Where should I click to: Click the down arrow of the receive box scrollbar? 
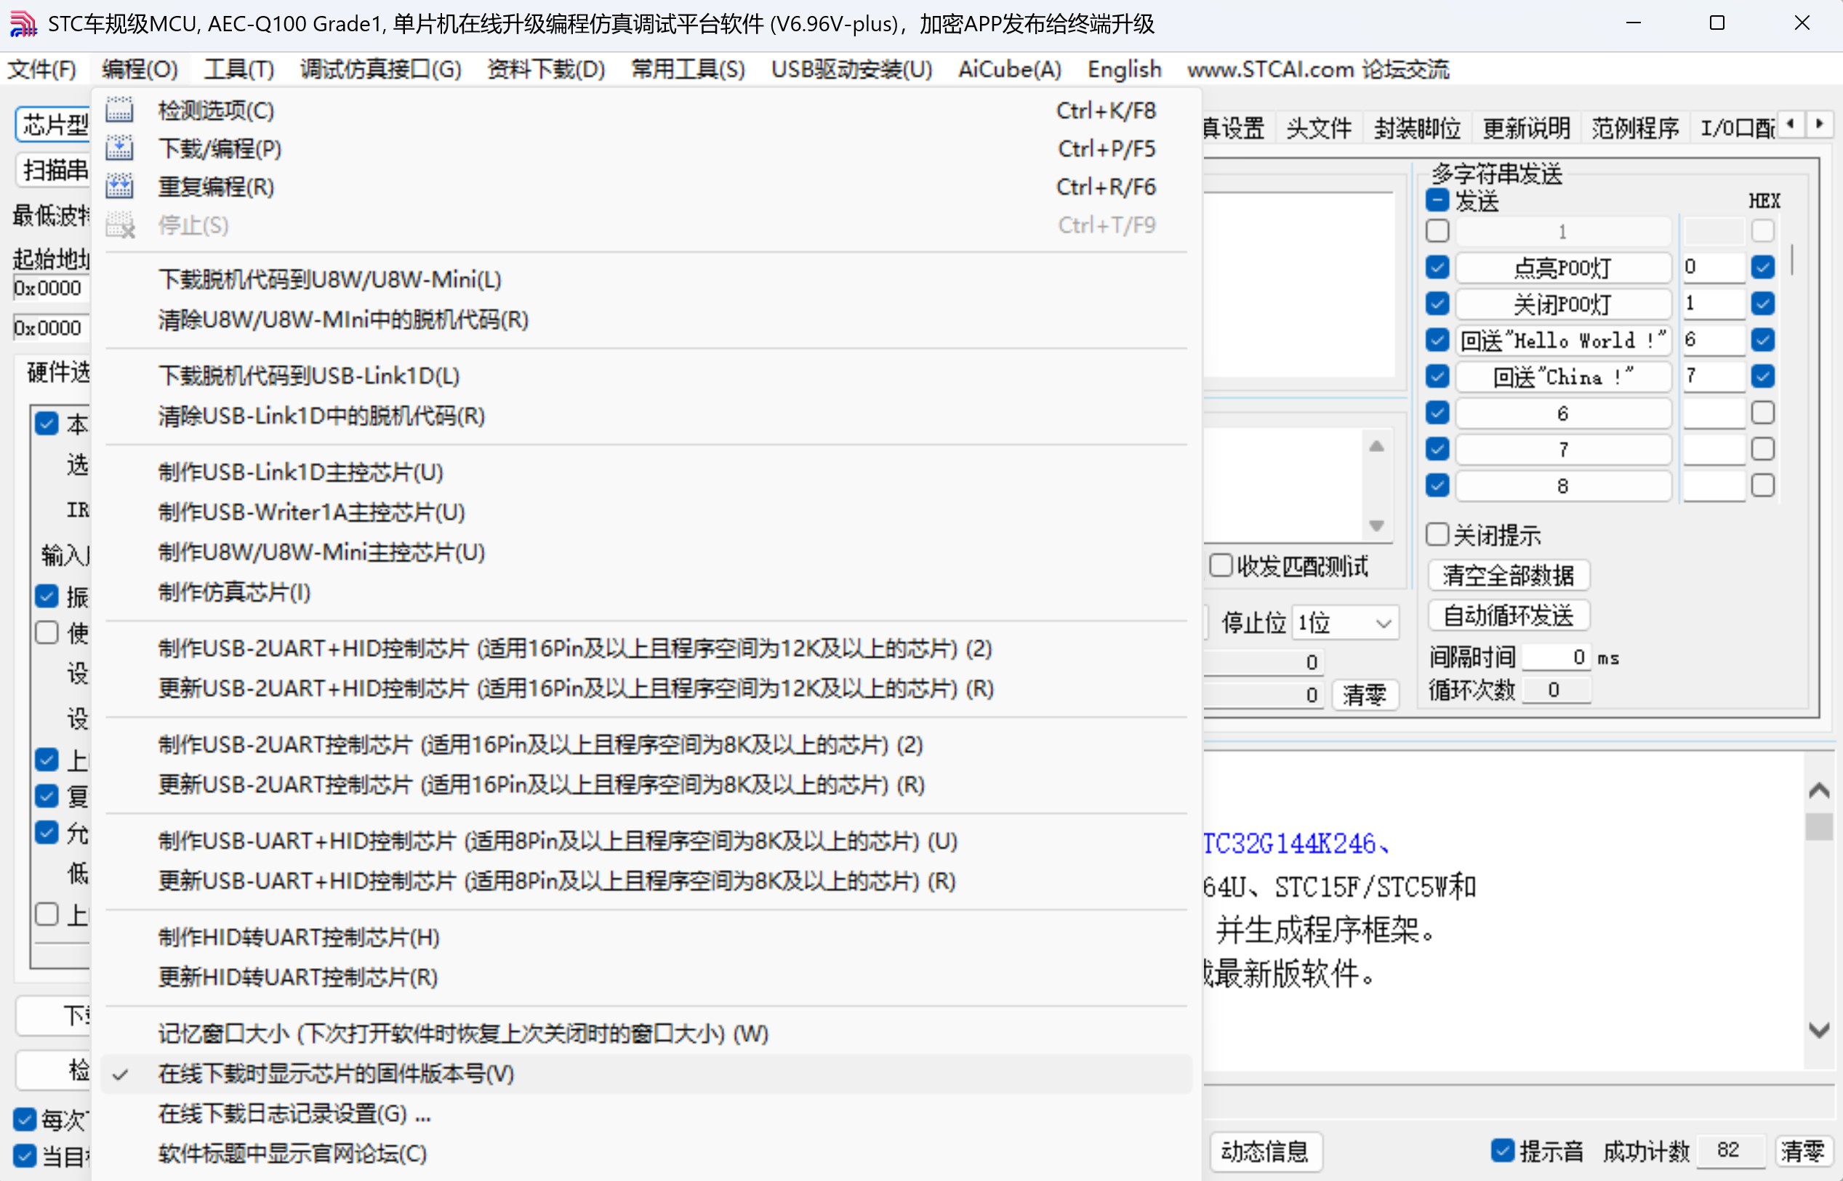[1376, 525]
